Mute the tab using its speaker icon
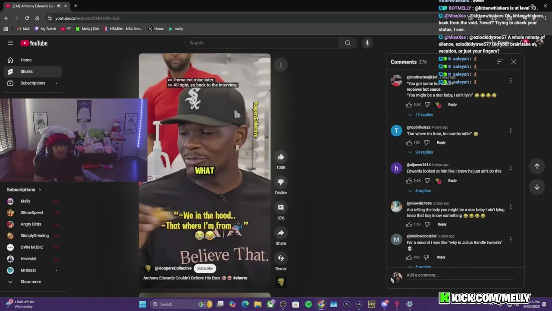The width and height of the screenshot is (552, 311). (x=58, y=6)
